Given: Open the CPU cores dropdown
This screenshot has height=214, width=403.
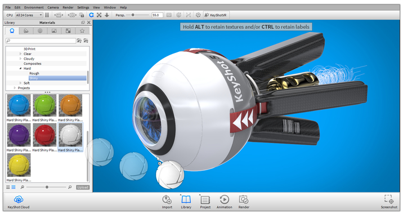Looking at the screenshot, I should 29,15.
